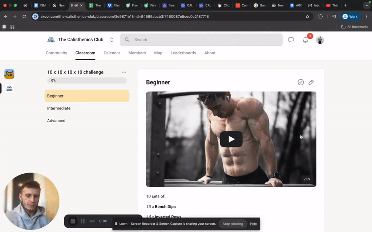Go forward with the browser forward arrow
372x232 pixels.
(15, 17)
